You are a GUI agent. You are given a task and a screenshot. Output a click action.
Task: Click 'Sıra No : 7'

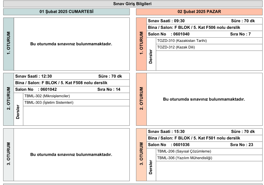click(240, 34)
